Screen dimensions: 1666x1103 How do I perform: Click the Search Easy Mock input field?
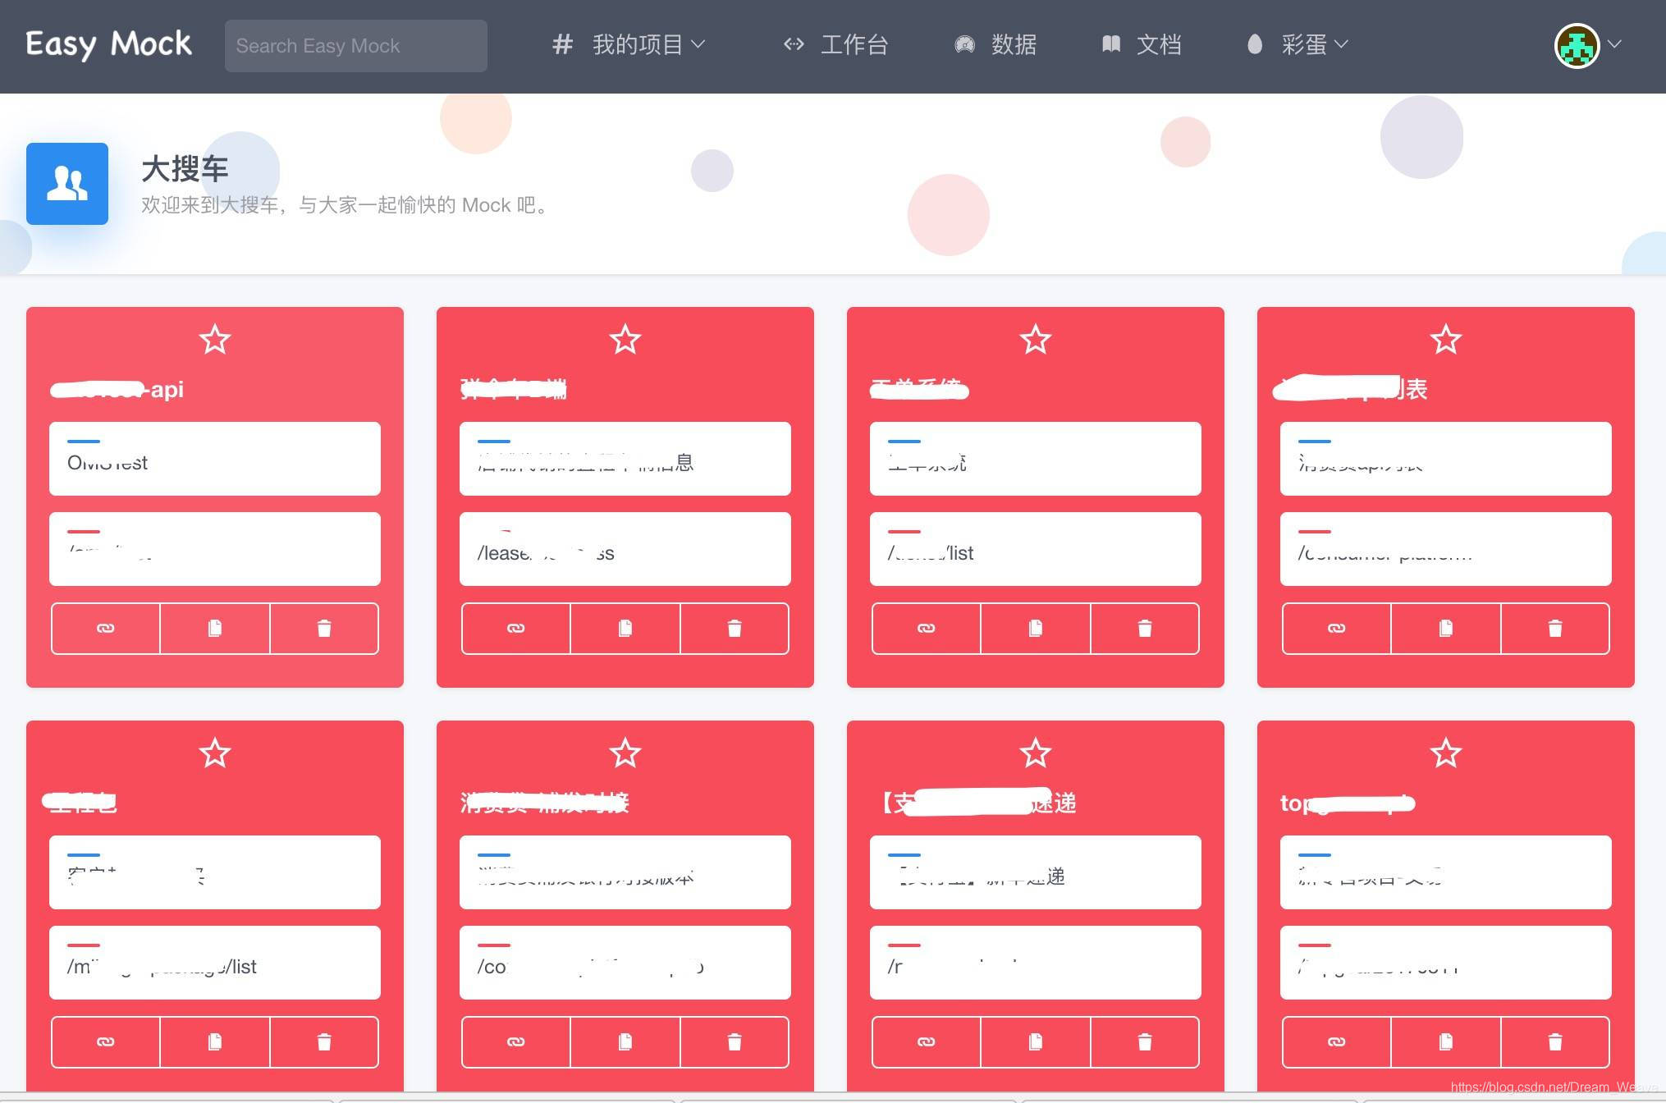coord(356,46)
